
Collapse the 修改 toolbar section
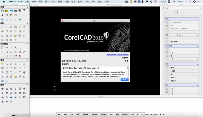[28, 60]
